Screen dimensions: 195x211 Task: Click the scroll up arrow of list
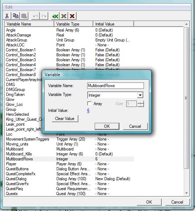click(186, 24)
